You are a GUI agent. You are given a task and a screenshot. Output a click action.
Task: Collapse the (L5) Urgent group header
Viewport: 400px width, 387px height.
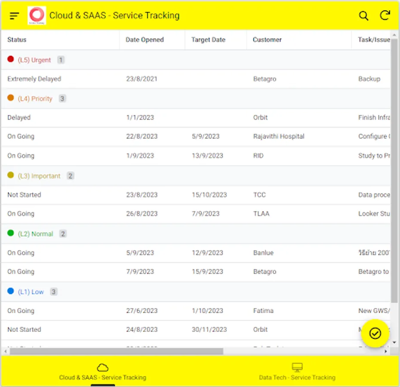195,60
